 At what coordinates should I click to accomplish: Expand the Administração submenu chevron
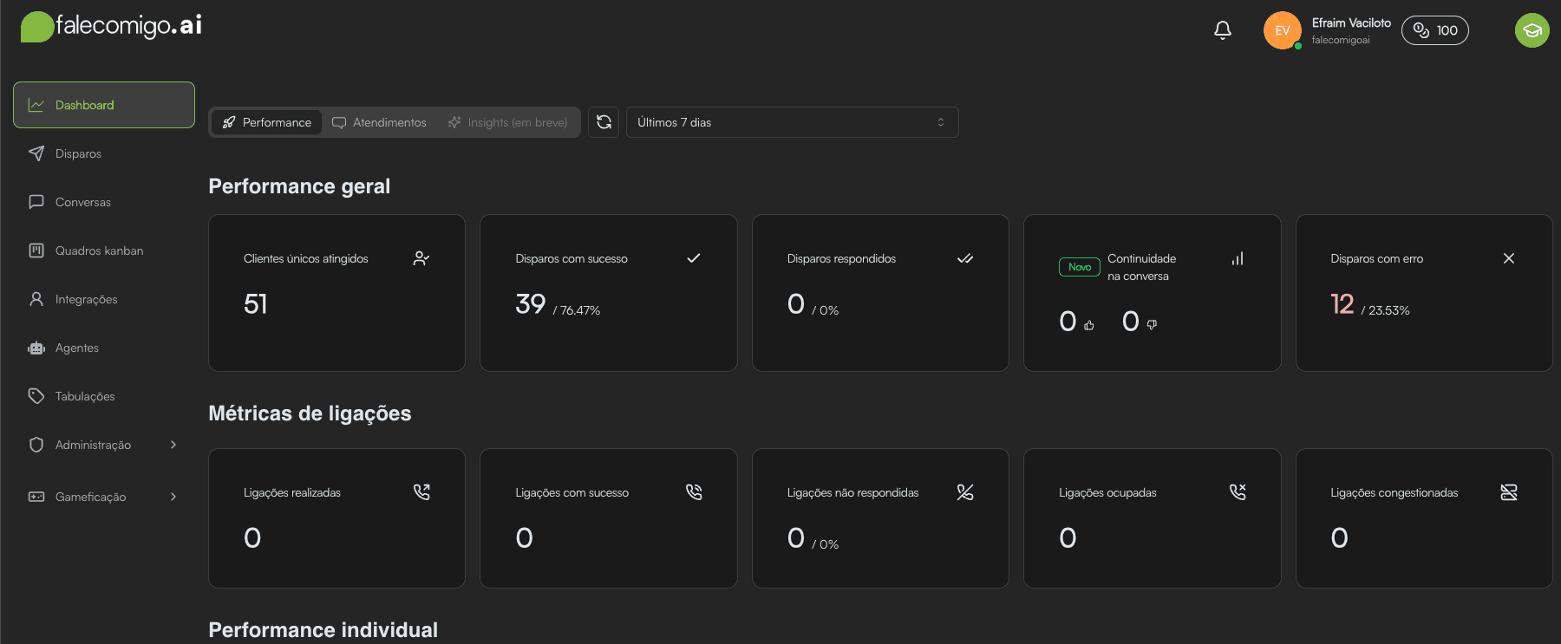173,445
